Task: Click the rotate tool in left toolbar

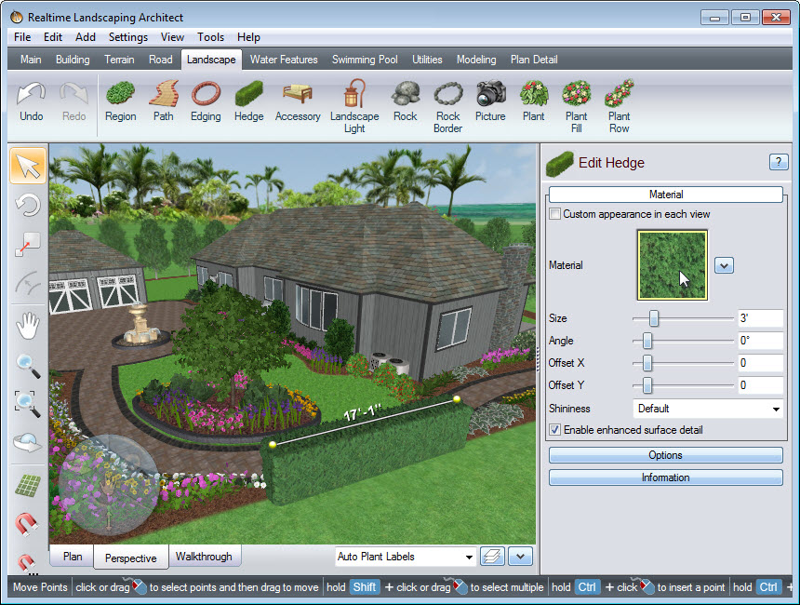Action: [28, 206]
